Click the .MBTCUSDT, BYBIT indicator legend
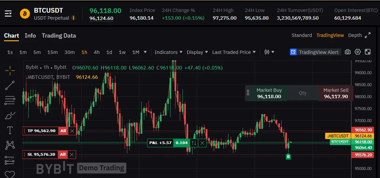380x178 pixels. pos(48,77)
